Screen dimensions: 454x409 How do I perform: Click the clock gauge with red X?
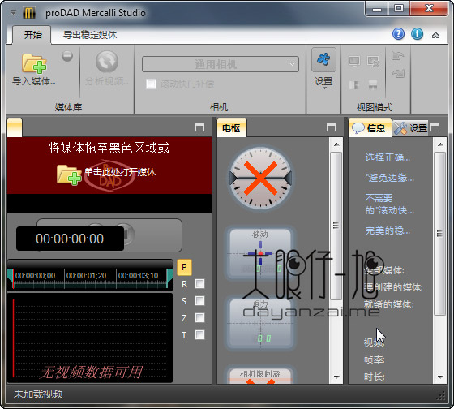click(x=260, y=178)
